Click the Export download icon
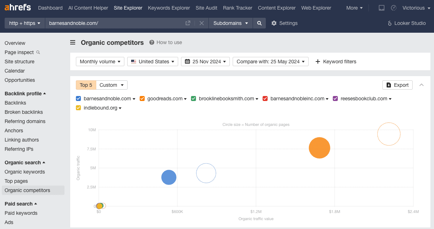The width and height of the screenshot is (434, 229). pyautogui.click(x=389, y=85)
